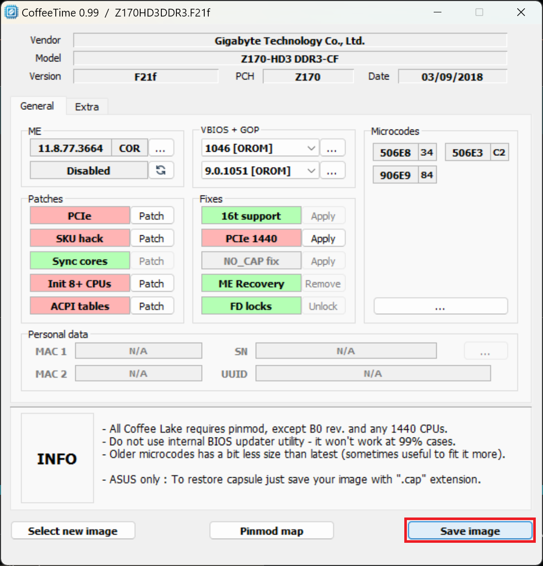This screenshot has width=543, height=566.
Task: Switch to the Extra tab
Action: point(87,107)
